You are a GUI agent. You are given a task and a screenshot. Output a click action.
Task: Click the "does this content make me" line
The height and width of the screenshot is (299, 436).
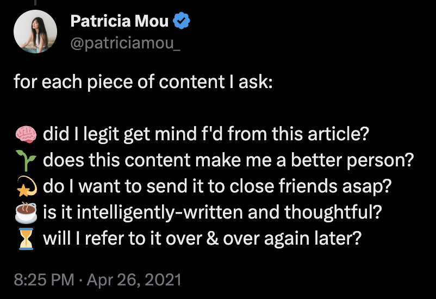228,160
